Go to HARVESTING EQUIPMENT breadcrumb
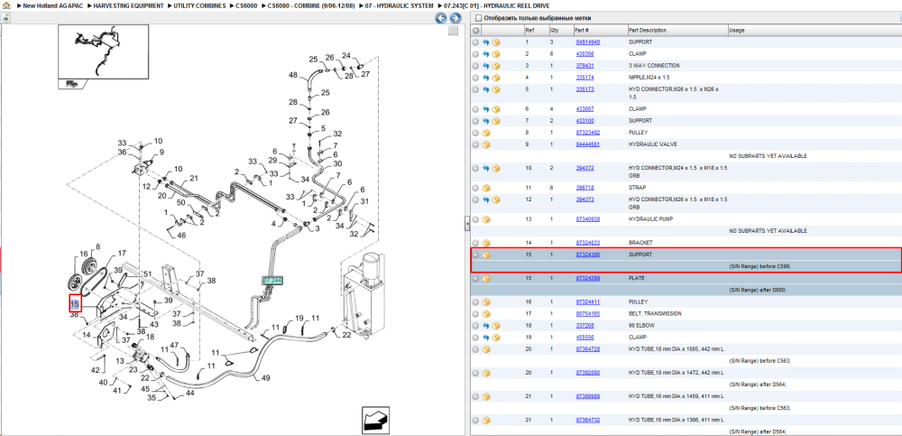The height and width of the screenshot is (436, 902). [128, 5]
